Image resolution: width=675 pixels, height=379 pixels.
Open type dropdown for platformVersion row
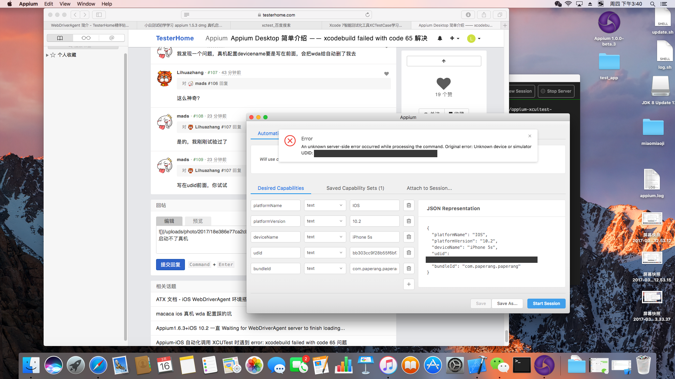click(325, 221)
